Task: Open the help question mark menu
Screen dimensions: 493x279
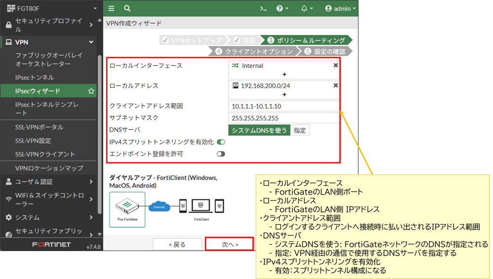Action: tap(282, 8)
